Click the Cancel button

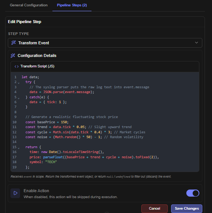click(154, 209)
